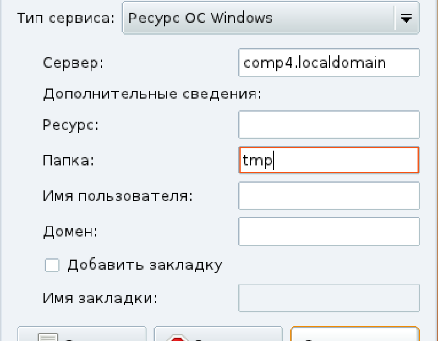
Task: Focus the Сервер field with comp4.localdomain
Action: pos(329,63)
